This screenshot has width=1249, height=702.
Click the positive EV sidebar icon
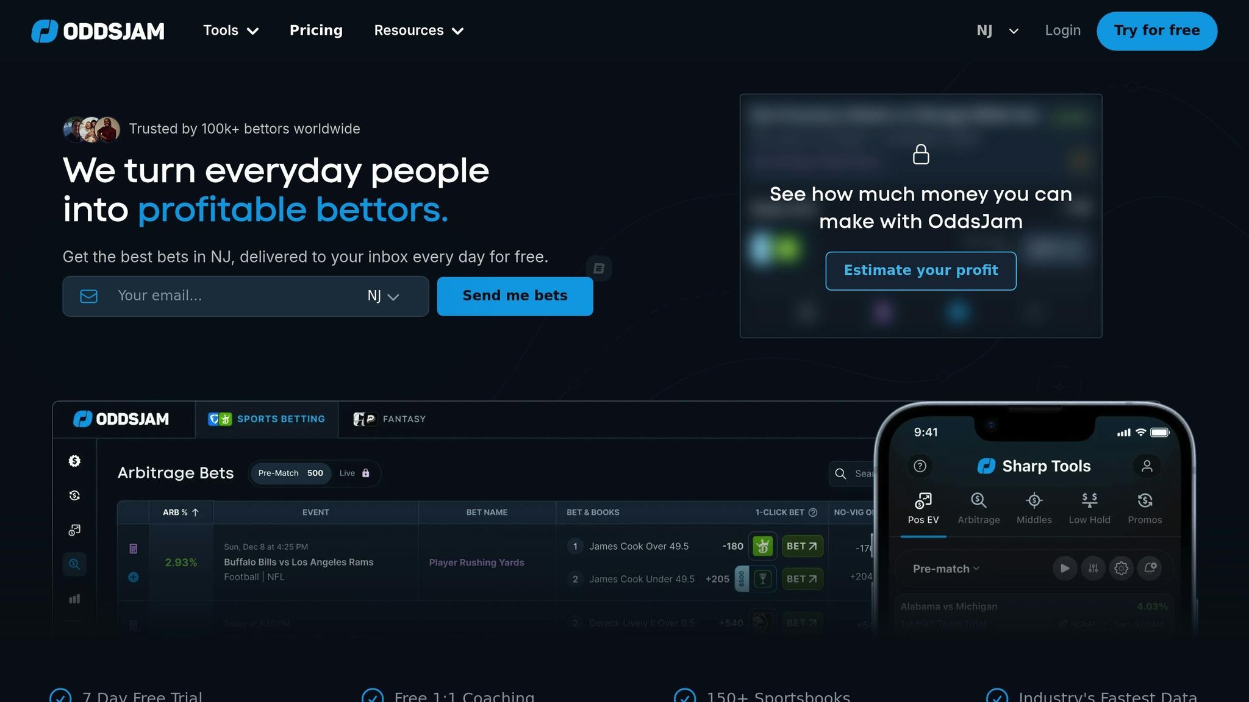pyautogui.click(x=74, y=530)
